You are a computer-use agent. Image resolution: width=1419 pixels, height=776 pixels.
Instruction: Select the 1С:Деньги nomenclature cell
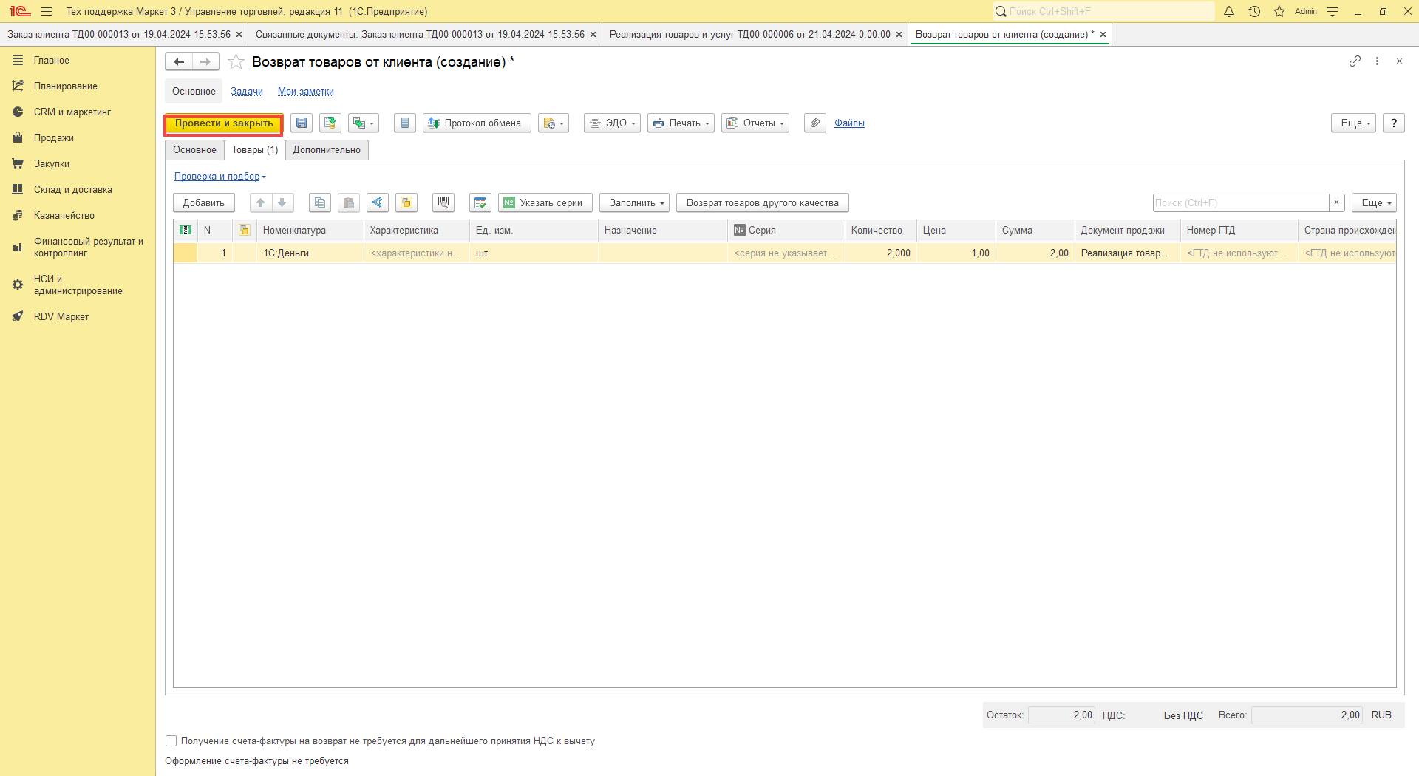[310, 253]
